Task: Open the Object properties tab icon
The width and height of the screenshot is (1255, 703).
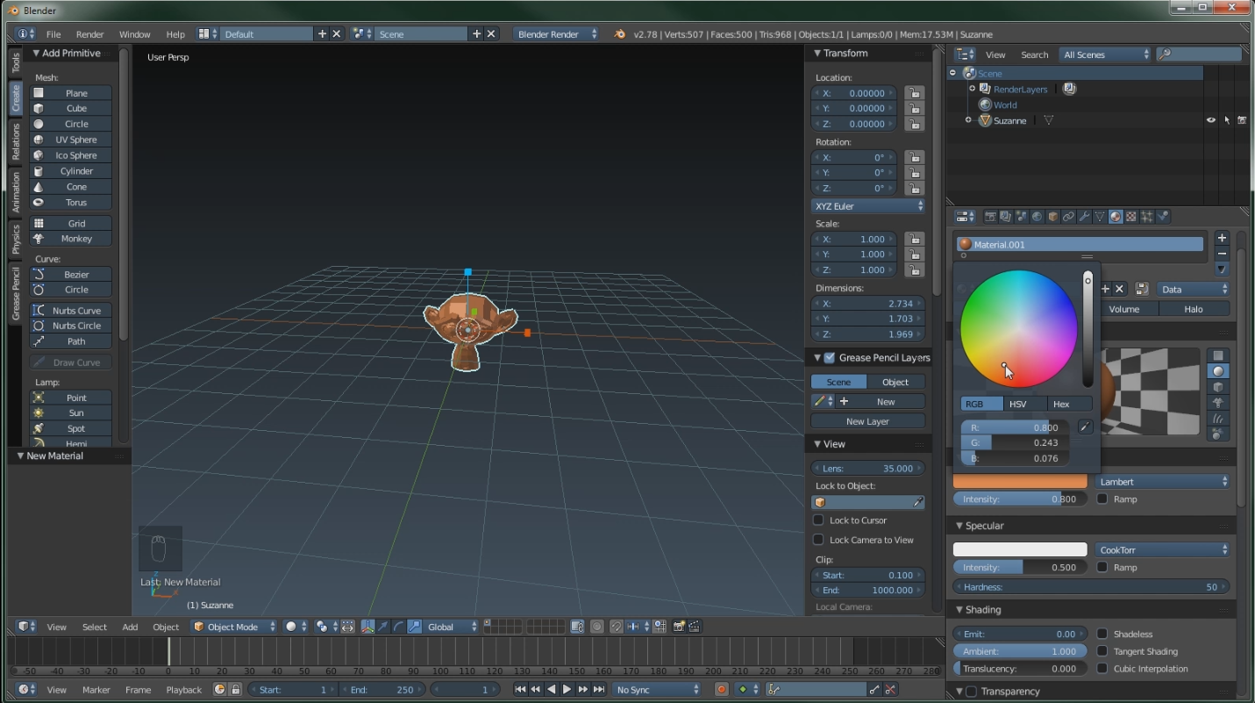Action: click(x=1053, y=217)
